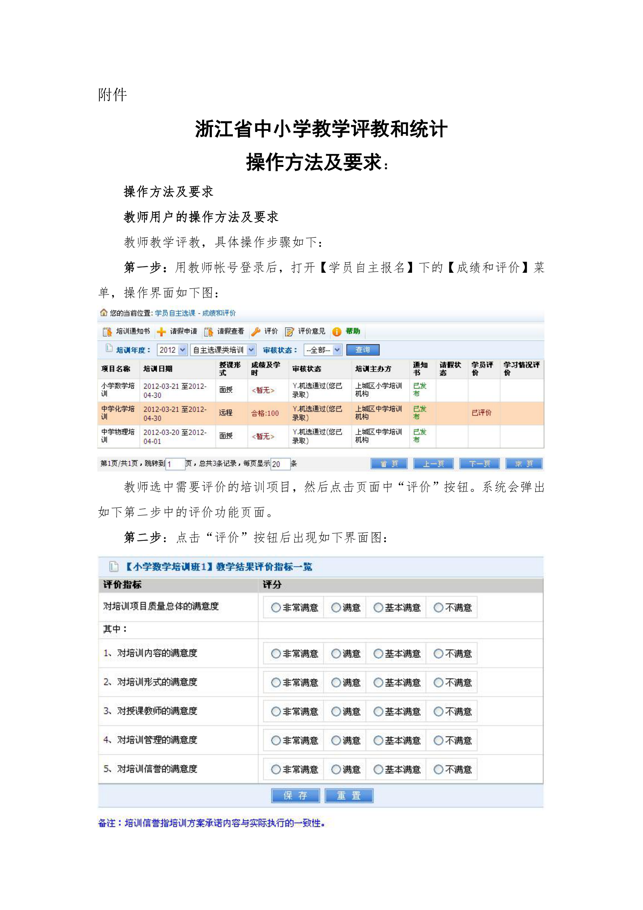Follow the 学员自主选课 breadcrumb link

coord(175,313)
